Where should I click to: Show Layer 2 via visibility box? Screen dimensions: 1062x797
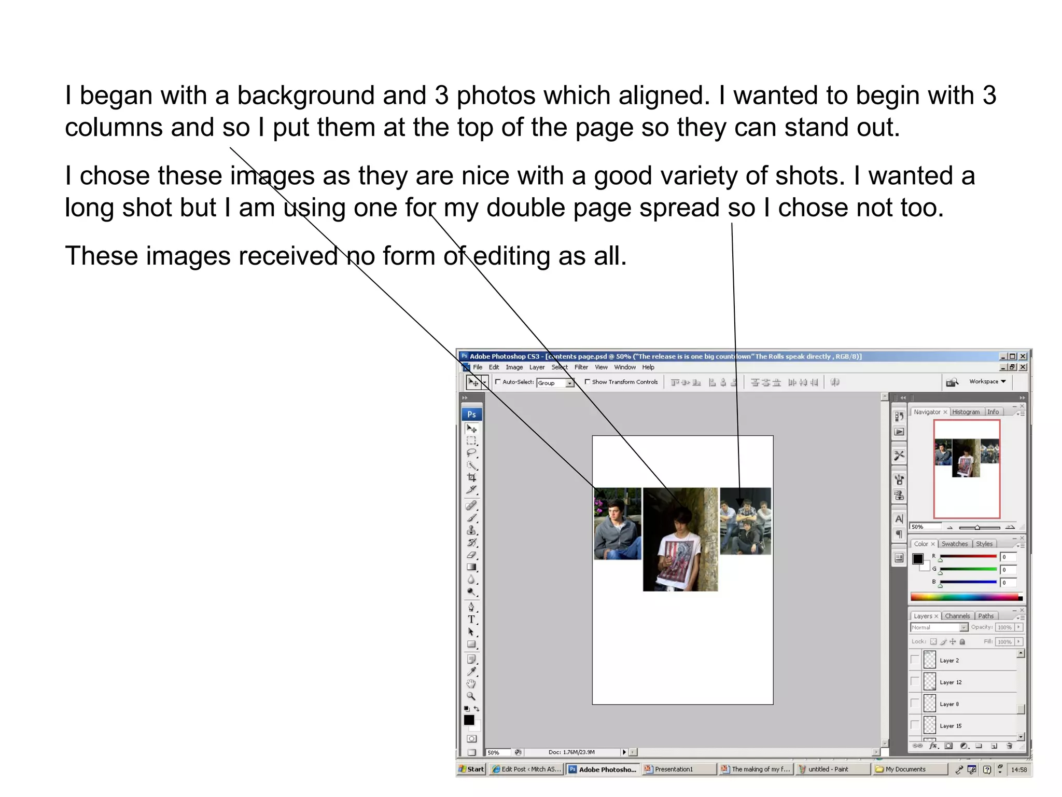pos(915,660)
